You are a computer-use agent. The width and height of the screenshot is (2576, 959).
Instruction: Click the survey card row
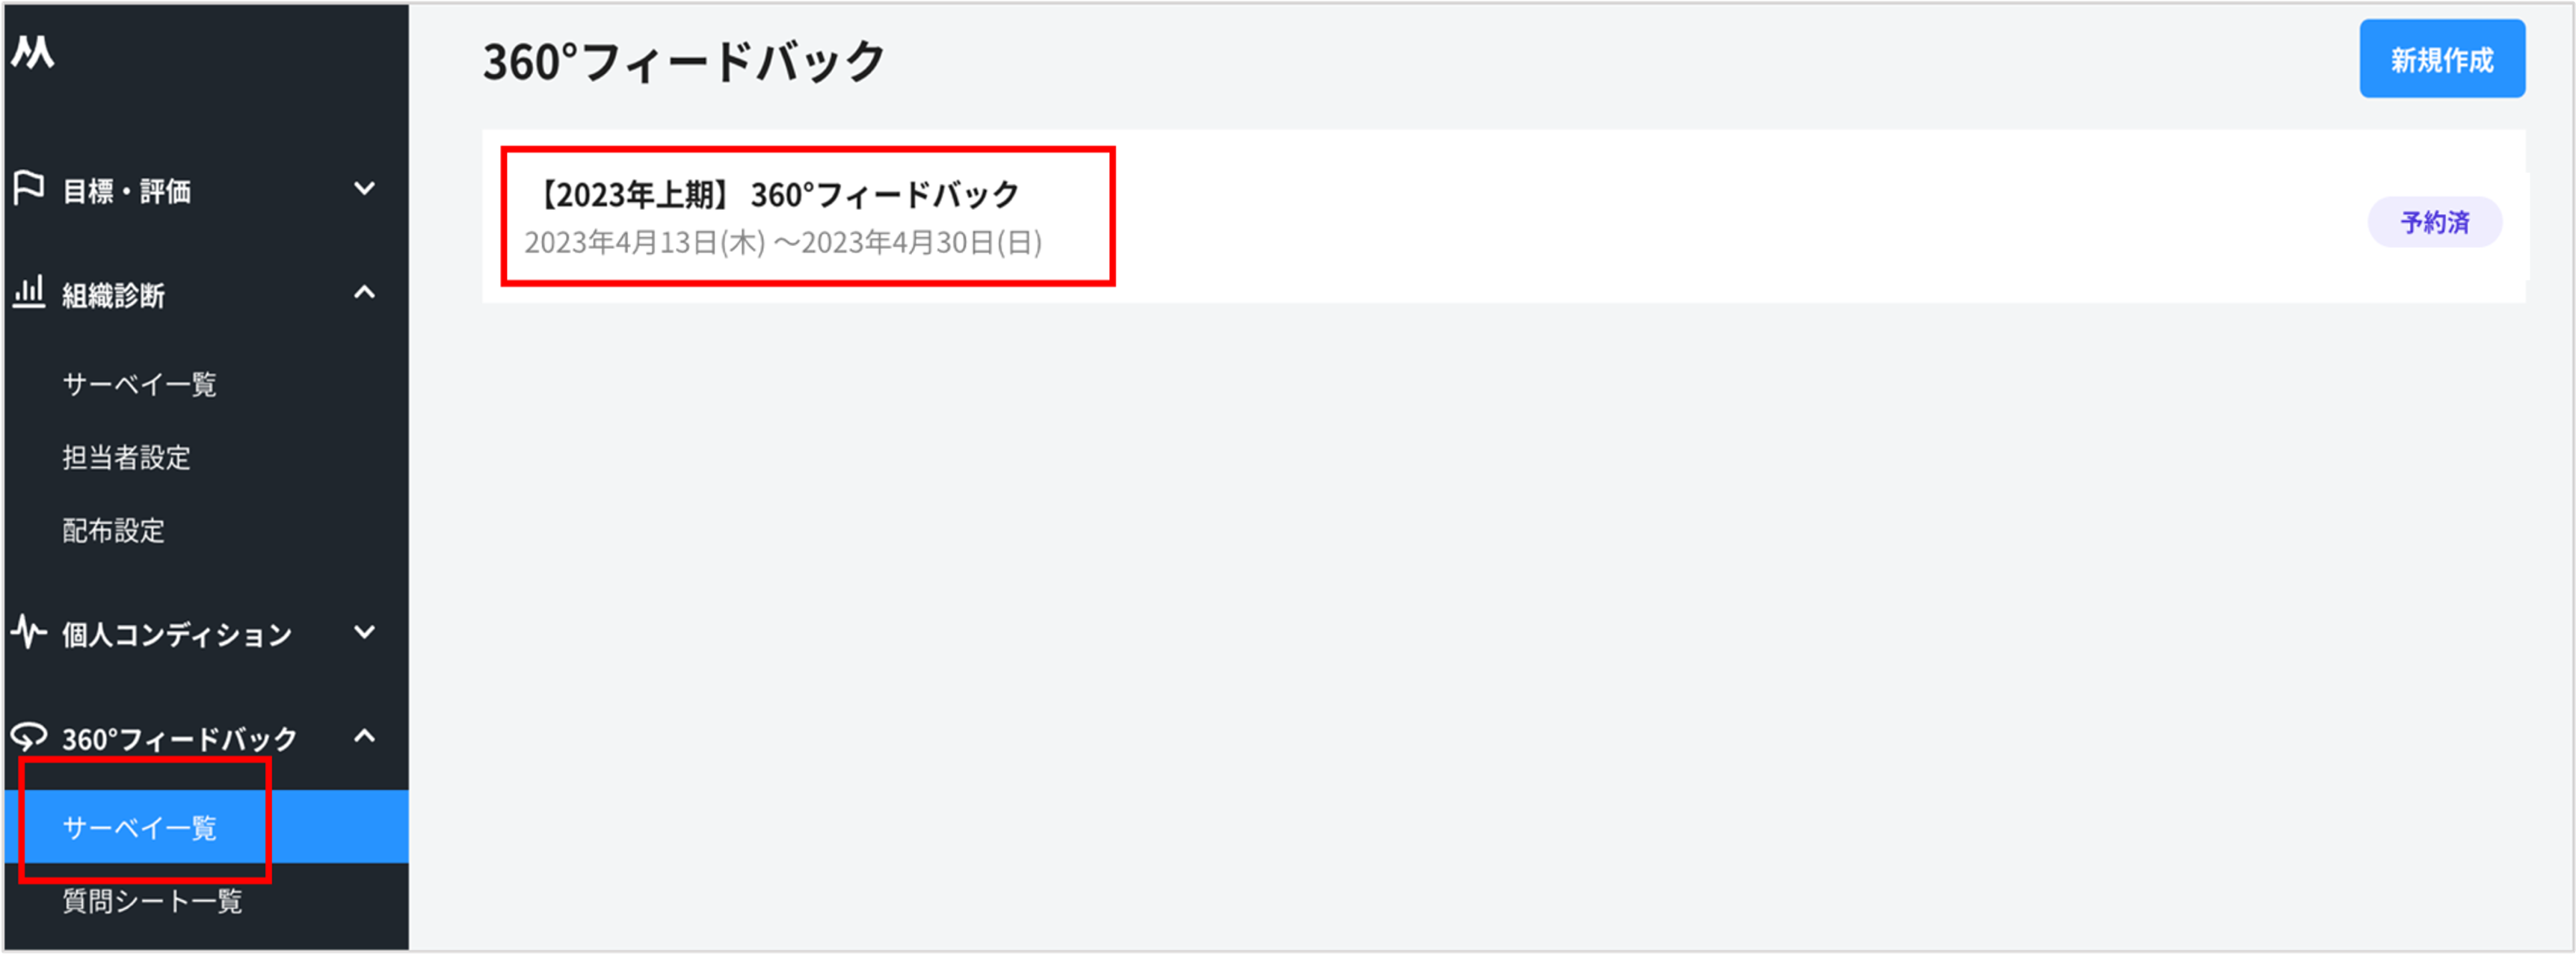click(1500, 215)
